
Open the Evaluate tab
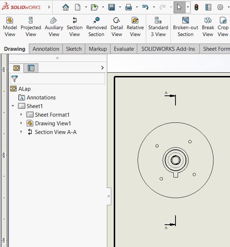coord(124,49)
